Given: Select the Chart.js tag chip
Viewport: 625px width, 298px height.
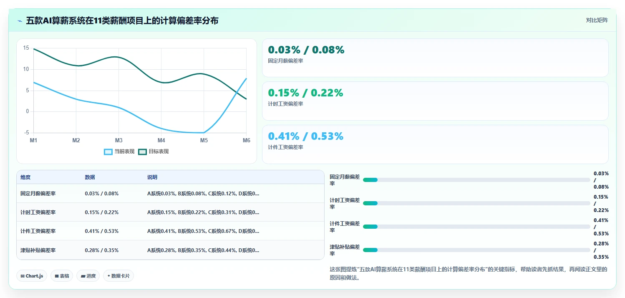Looking at the screenshot, I should [x=32, y=276].
